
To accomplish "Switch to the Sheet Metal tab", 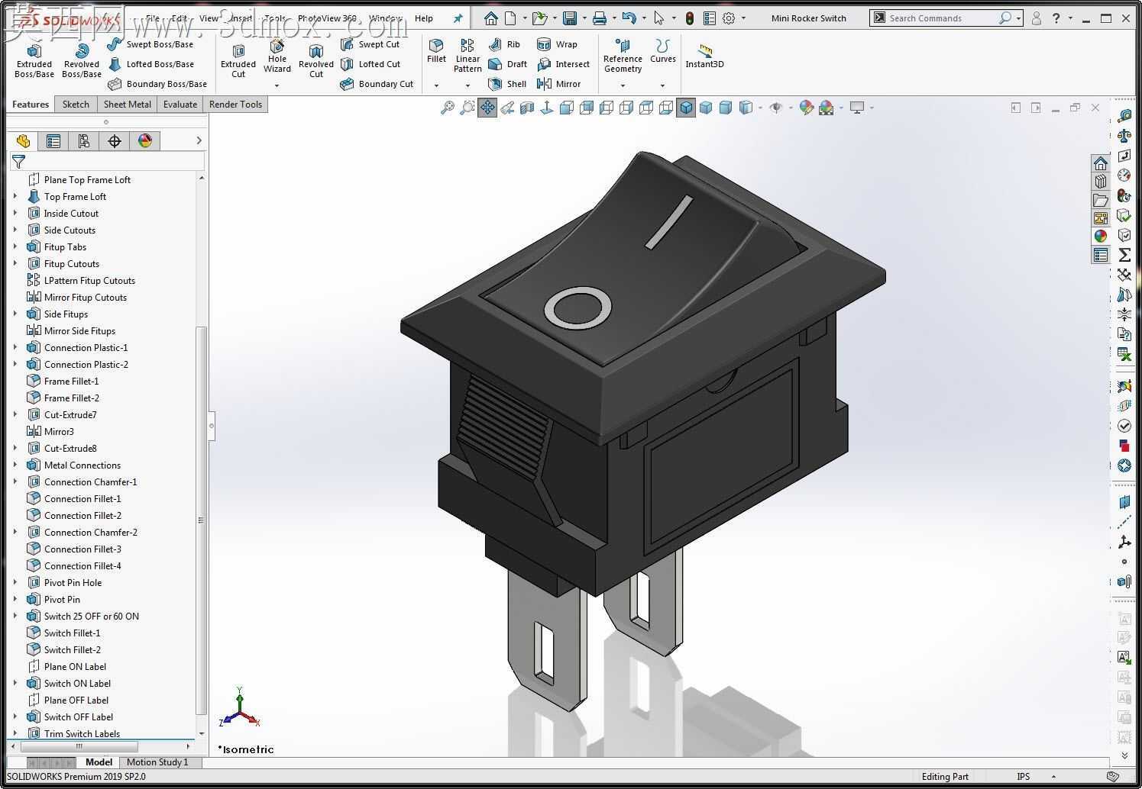I will (127, 105).
